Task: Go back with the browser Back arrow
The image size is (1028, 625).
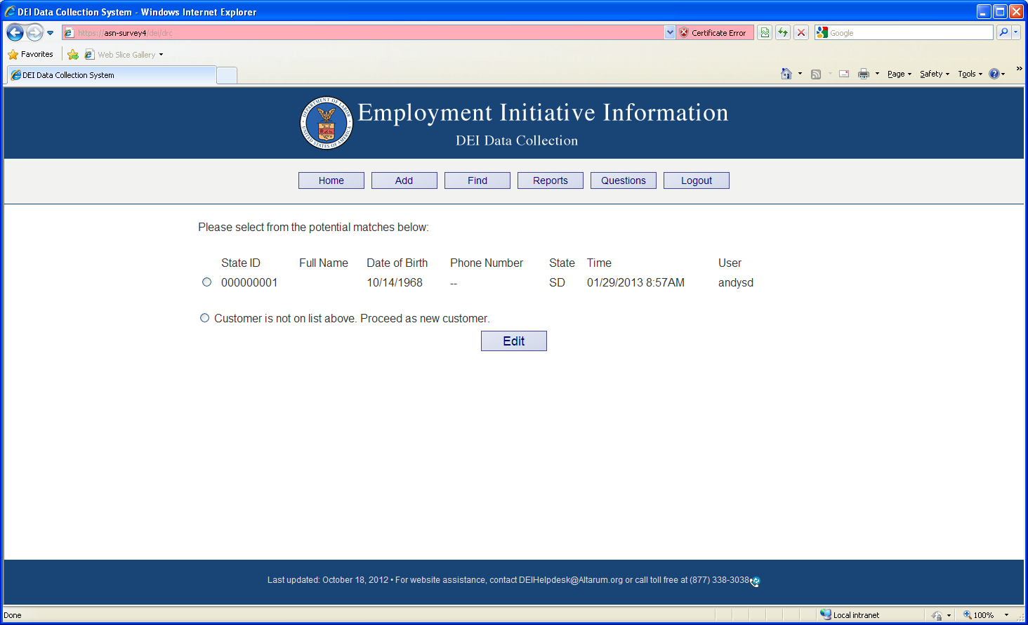Action: pos(15,32)
